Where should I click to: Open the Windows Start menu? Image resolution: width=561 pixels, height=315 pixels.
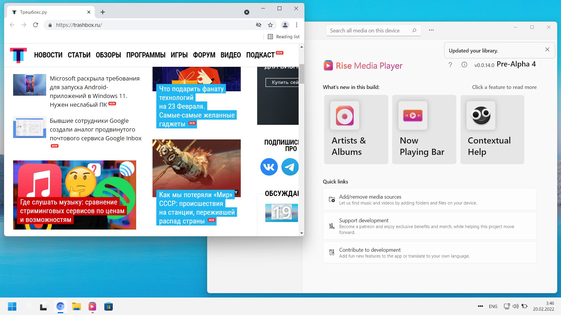pos(12,307)
